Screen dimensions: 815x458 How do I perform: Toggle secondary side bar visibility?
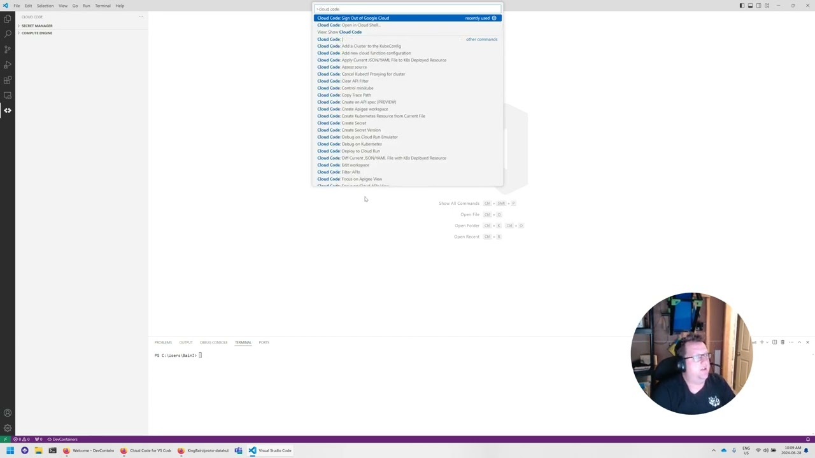[758, 6]
